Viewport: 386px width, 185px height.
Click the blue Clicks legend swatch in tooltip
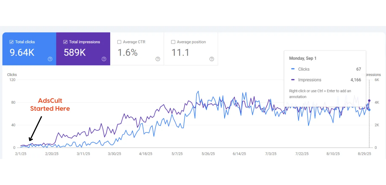click(x=293, y=69)
